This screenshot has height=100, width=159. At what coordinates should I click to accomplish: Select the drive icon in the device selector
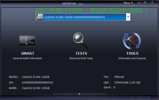point(40,17)
